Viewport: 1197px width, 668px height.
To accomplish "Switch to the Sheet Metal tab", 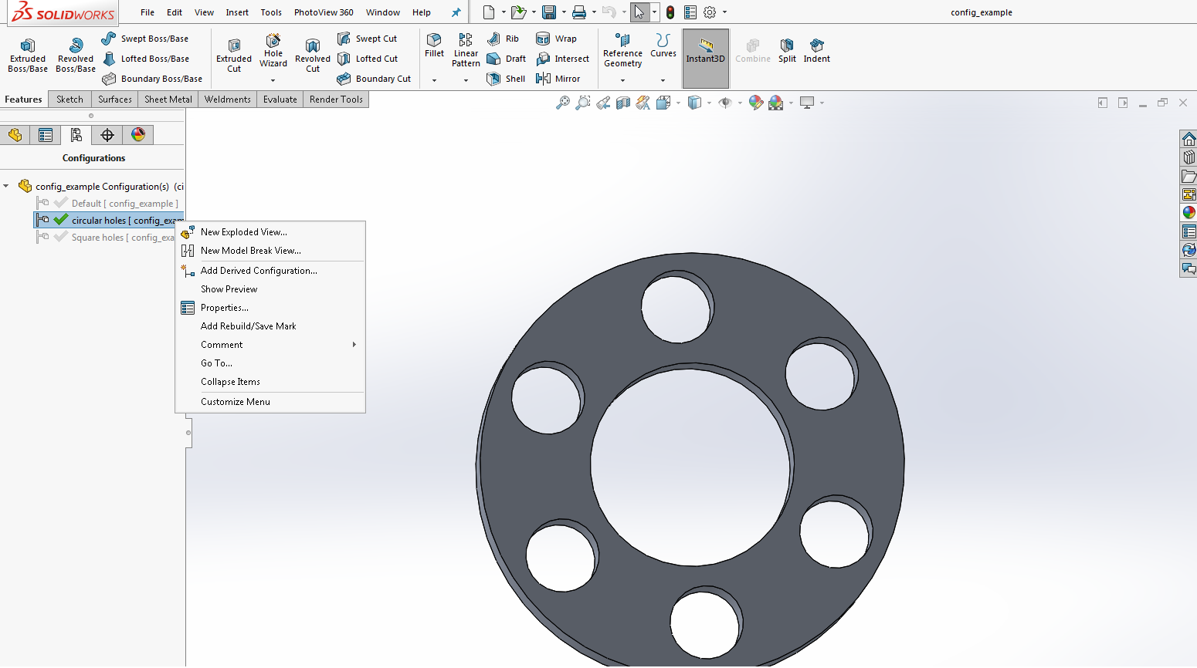I will click(168, 100).
